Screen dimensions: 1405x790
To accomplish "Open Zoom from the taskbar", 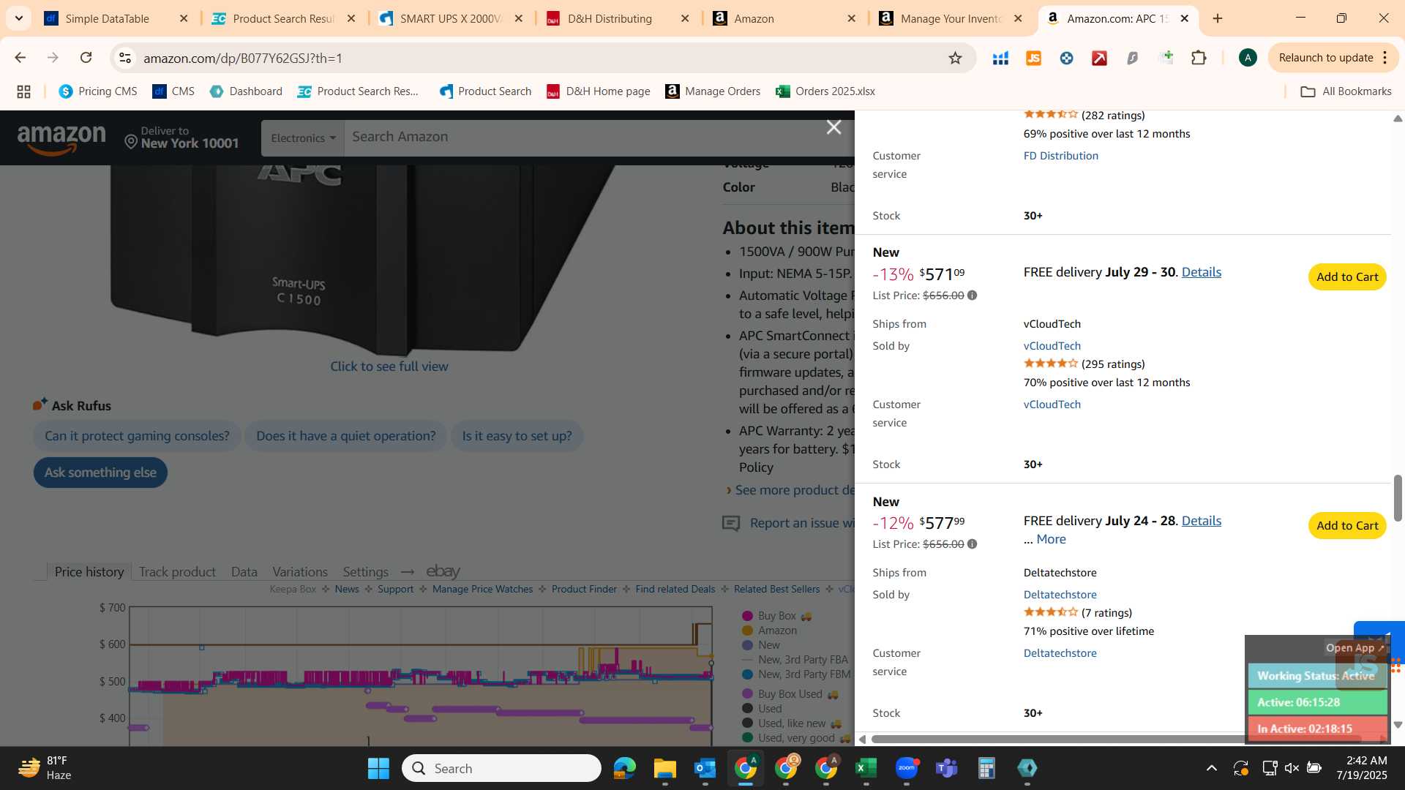I will [x=907, y=768].
